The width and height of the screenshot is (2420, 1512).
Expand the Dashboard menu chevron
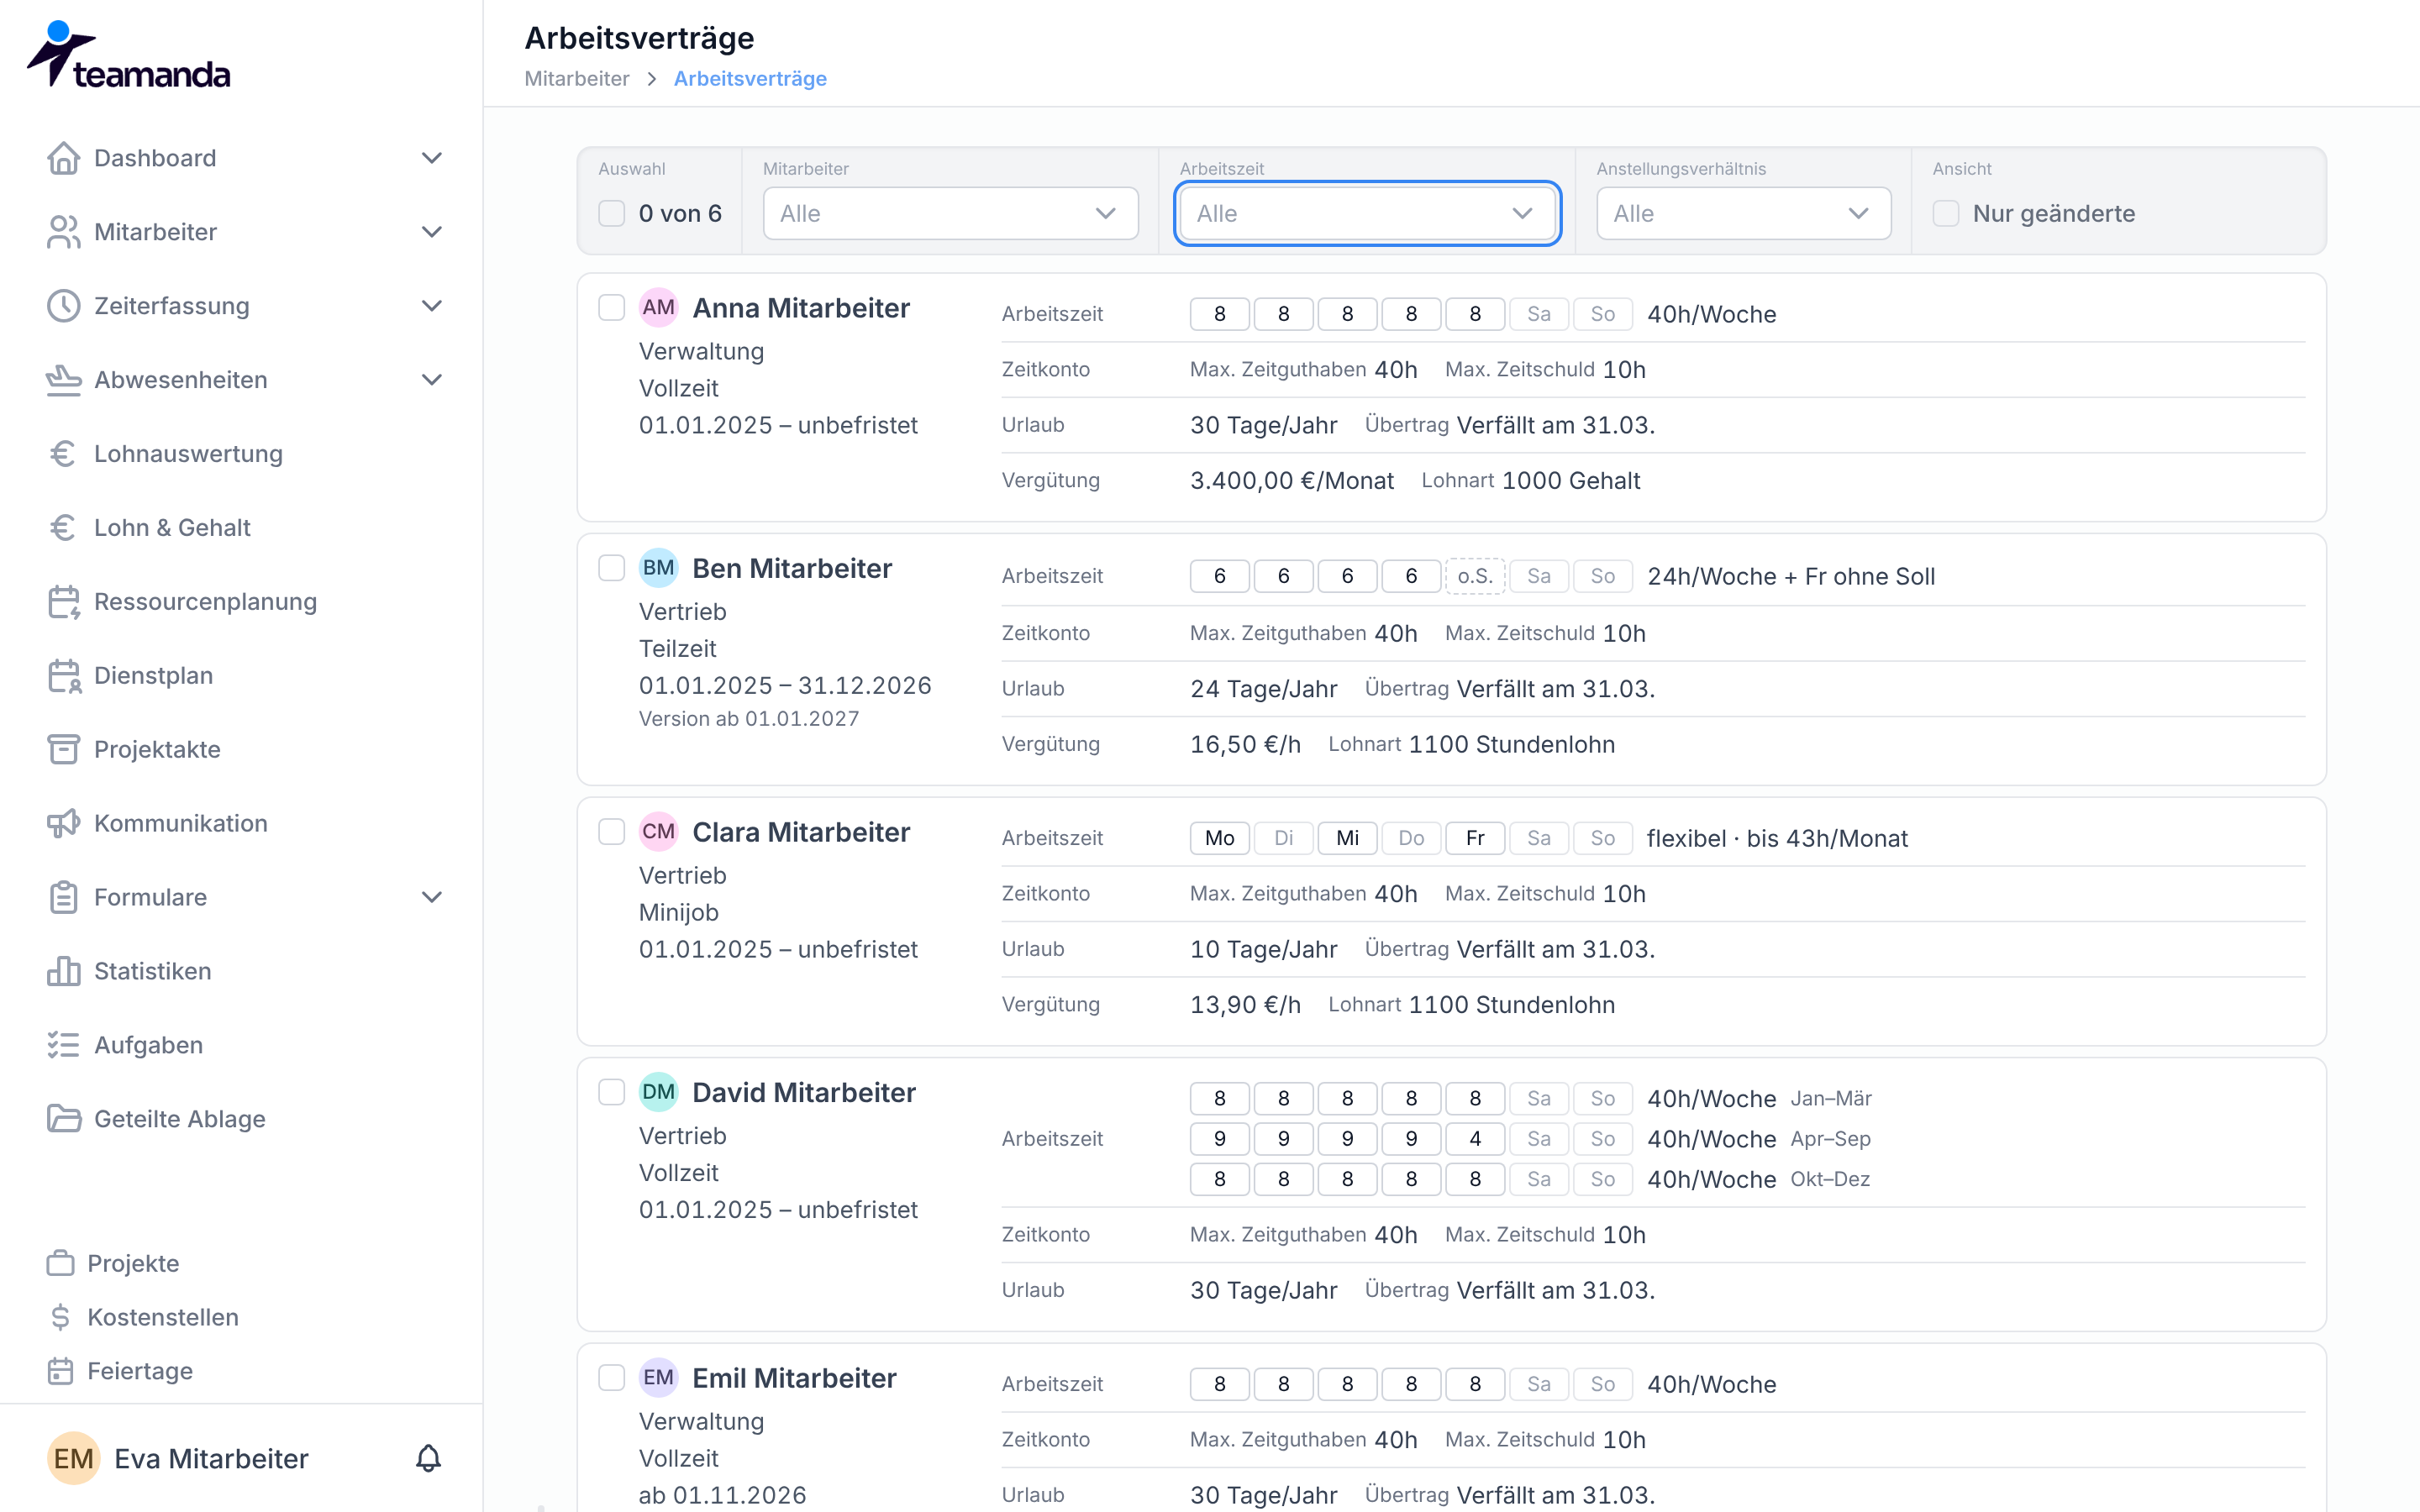(432, 158)
